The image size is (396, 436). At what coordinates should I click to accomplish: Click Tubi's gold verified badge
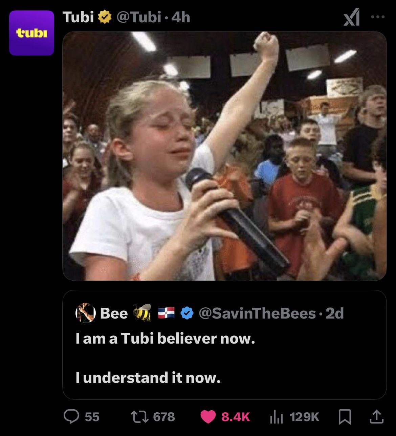105,17
